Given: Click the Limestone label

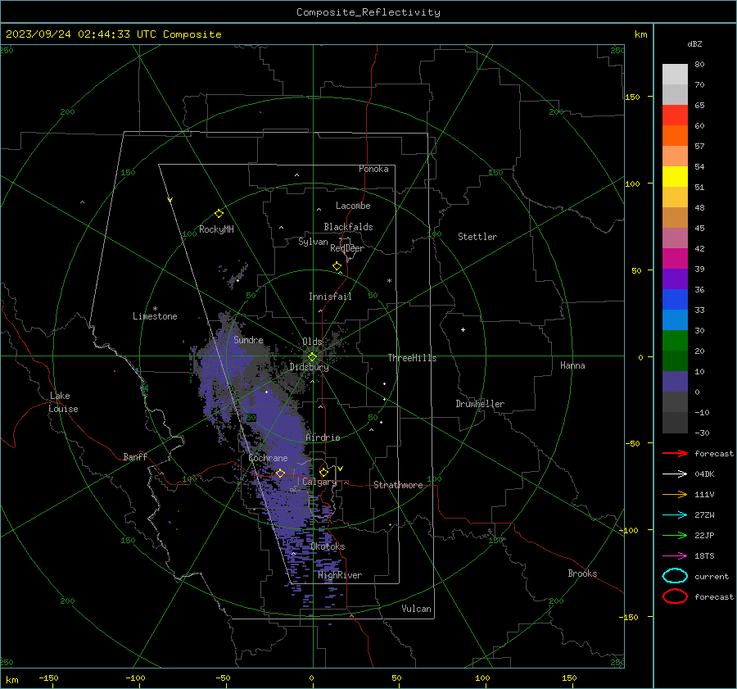Looking at the screenshot, I should pos(155,316).
